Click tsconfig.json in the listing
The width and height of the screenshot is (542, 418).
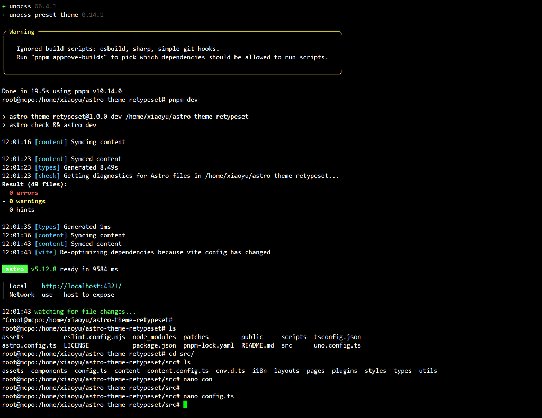337,337
